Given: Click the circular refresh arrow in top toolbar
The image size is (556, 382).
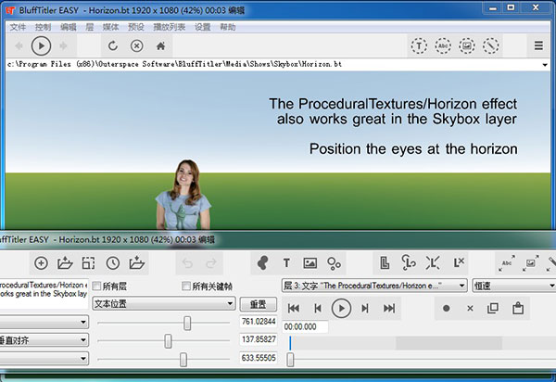Looking at the screenshot, I should (x=113, y=45).
